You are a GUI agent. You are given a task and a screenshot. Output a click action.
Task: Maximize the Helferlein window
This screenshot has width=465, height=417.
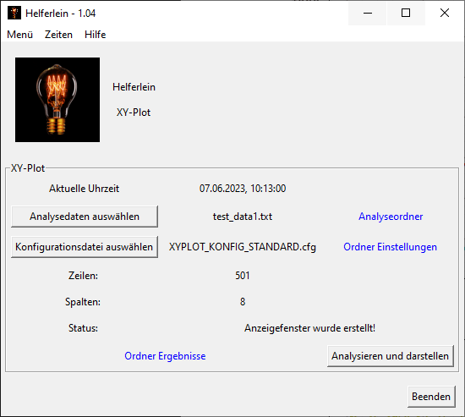pyautogui.click(x=406, y=13)
